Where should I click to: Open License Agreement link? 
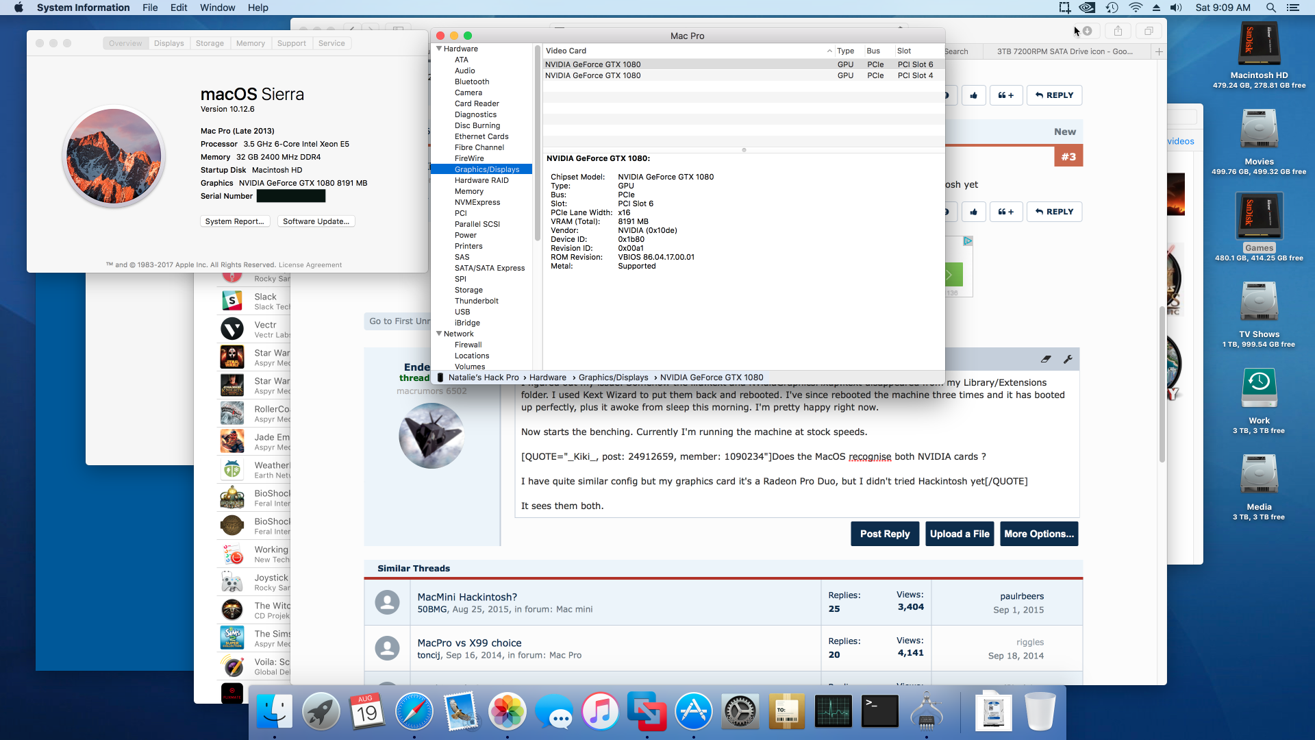tap(310, 264)
